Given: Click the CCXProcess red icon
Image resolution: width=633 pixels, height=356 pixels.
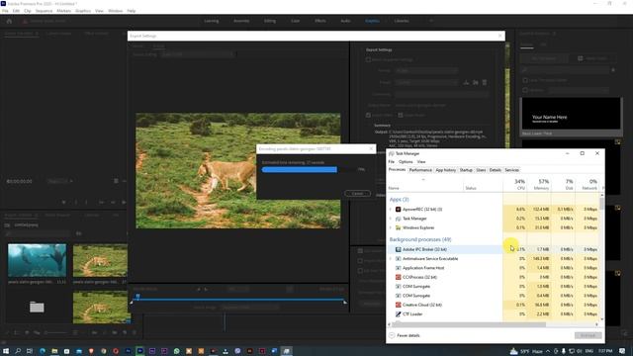Looking at the screenshot, I should point(398,277).
